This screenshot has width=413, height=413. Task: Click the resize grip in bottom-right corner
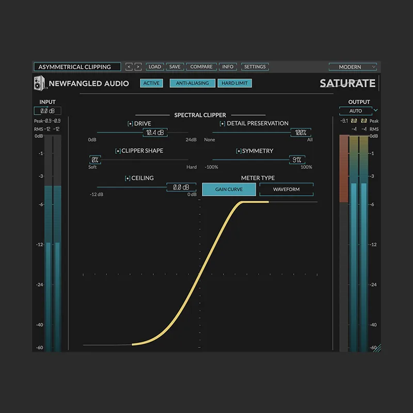(x=377, y=348)
